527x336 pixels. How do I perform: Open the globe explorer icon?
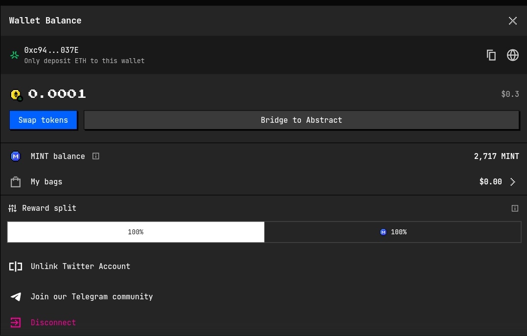pyautogui.click(x=512, y=55)
